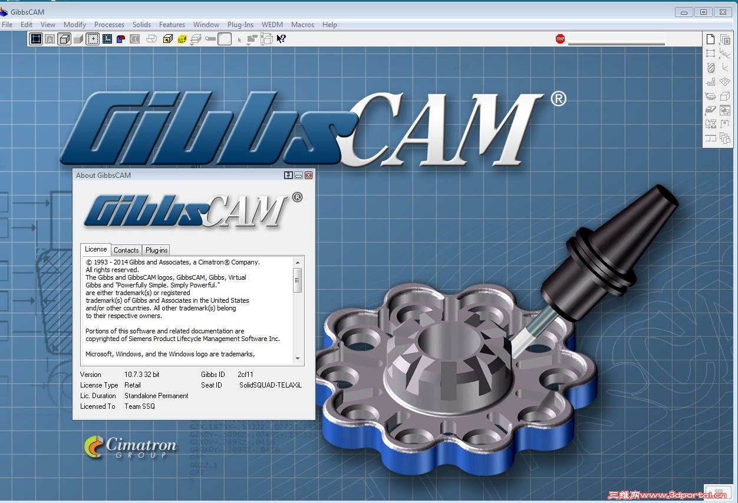The image size is (738, 503).
Task: Open the Modify menu
Action: point(75,25)
